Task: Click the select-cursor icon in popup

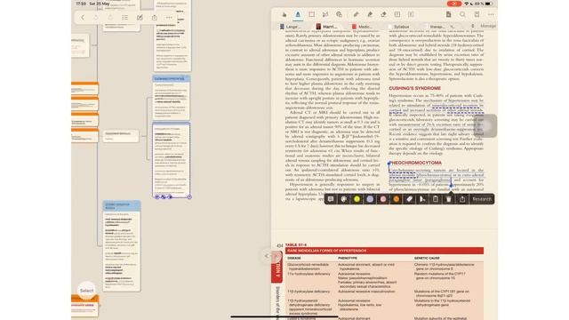Action: tap(422, 199)
